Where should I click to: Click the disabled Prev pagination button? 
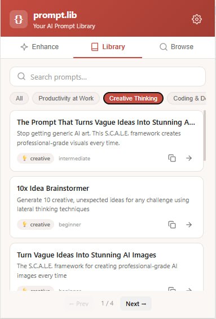79,304
